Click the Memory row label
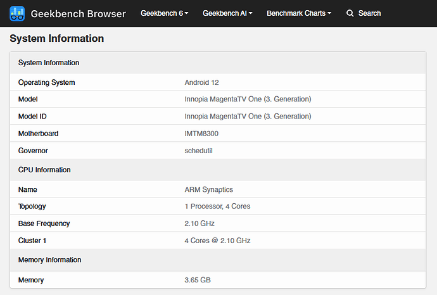This screenshot has height=295, width=437. (31, 280)
